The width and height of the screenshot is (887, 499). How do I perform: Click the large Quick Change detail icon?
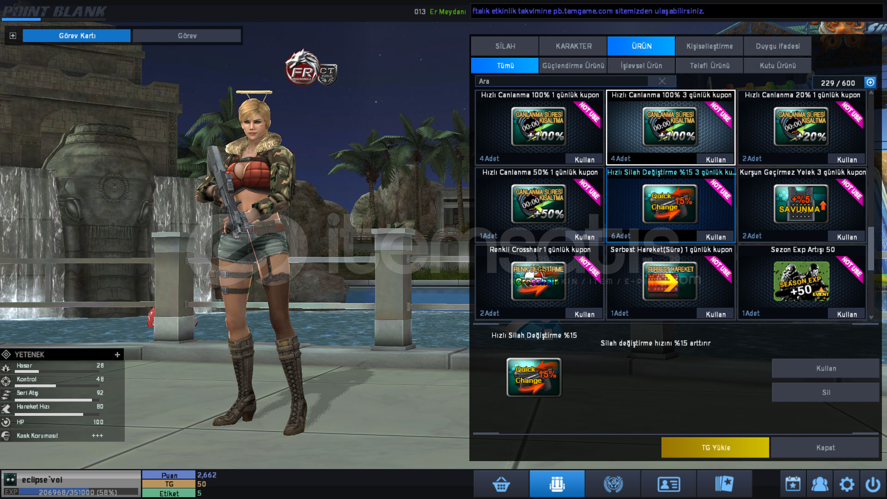click(x=534, y=377)
